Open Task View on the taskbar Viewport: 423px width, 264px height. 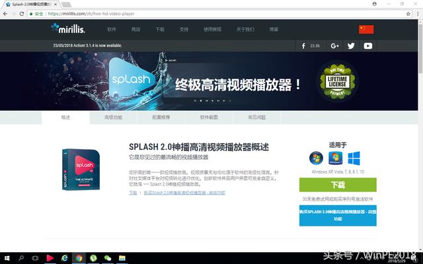point(35,258)
